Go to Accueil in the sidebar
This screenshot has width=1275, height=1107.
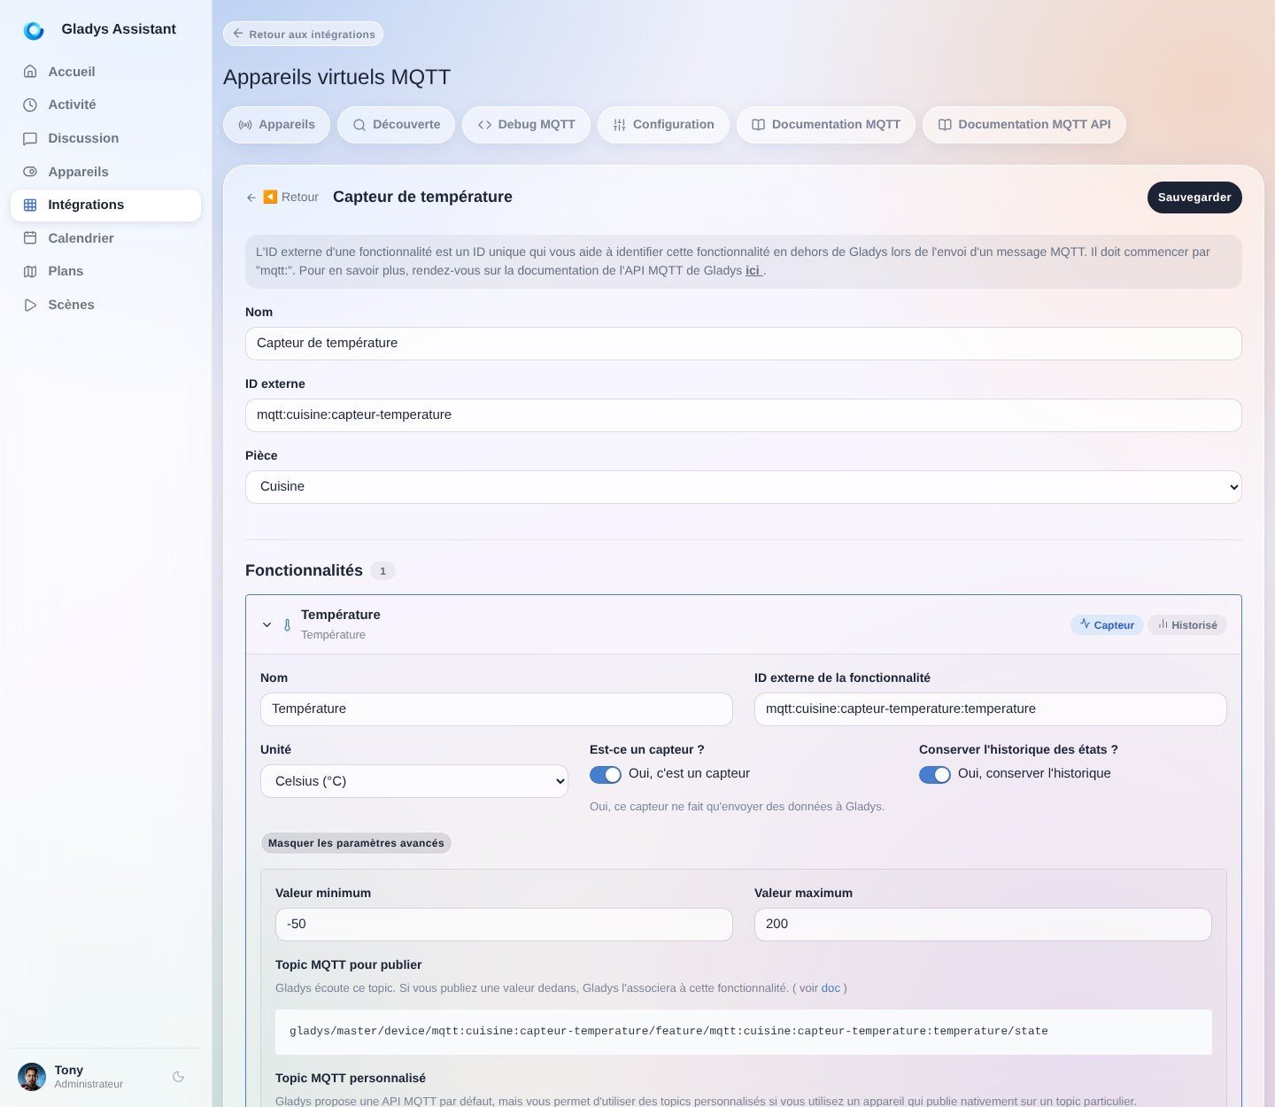tap(105, 72)
